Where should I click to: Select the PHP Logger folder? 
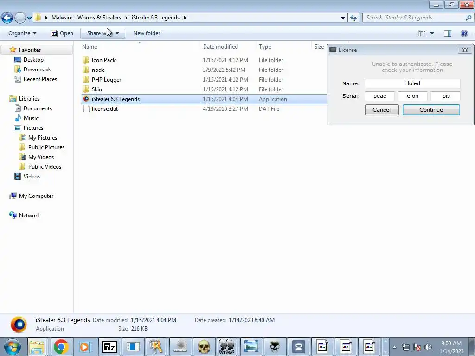[106, 79]
